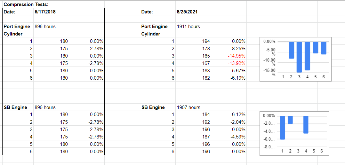Select the cell with value 194
Screen dimensions: 345x165
[206, 41]
